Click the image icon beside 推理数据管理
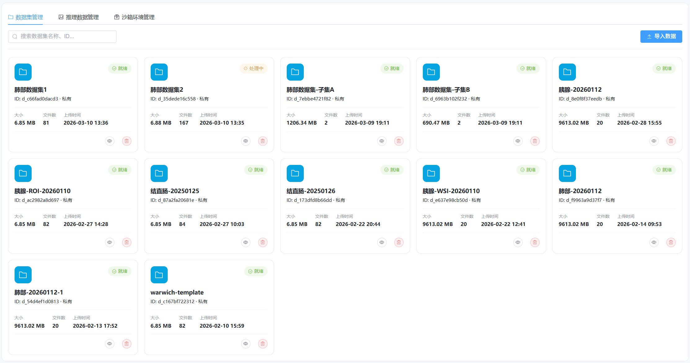Viewport: 690px width, 363px height. (61, 17)
